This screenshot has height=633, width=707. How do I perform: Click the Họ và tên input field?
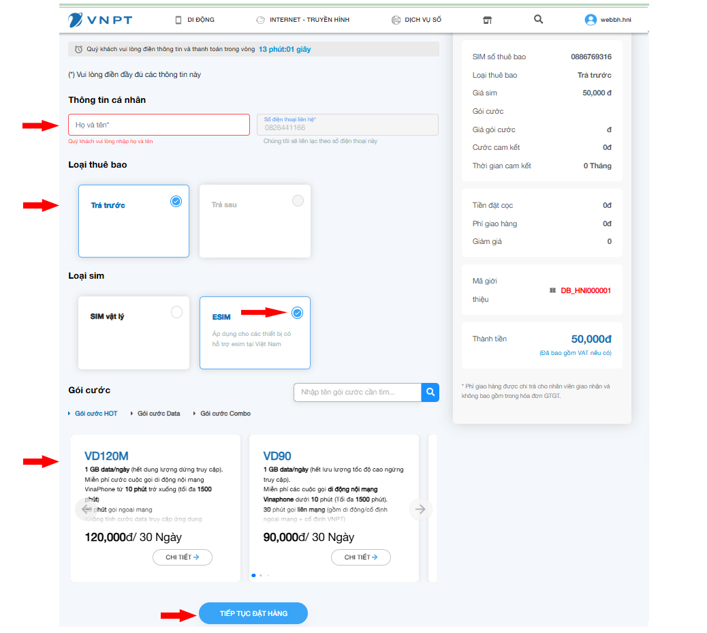pos(159,125)
